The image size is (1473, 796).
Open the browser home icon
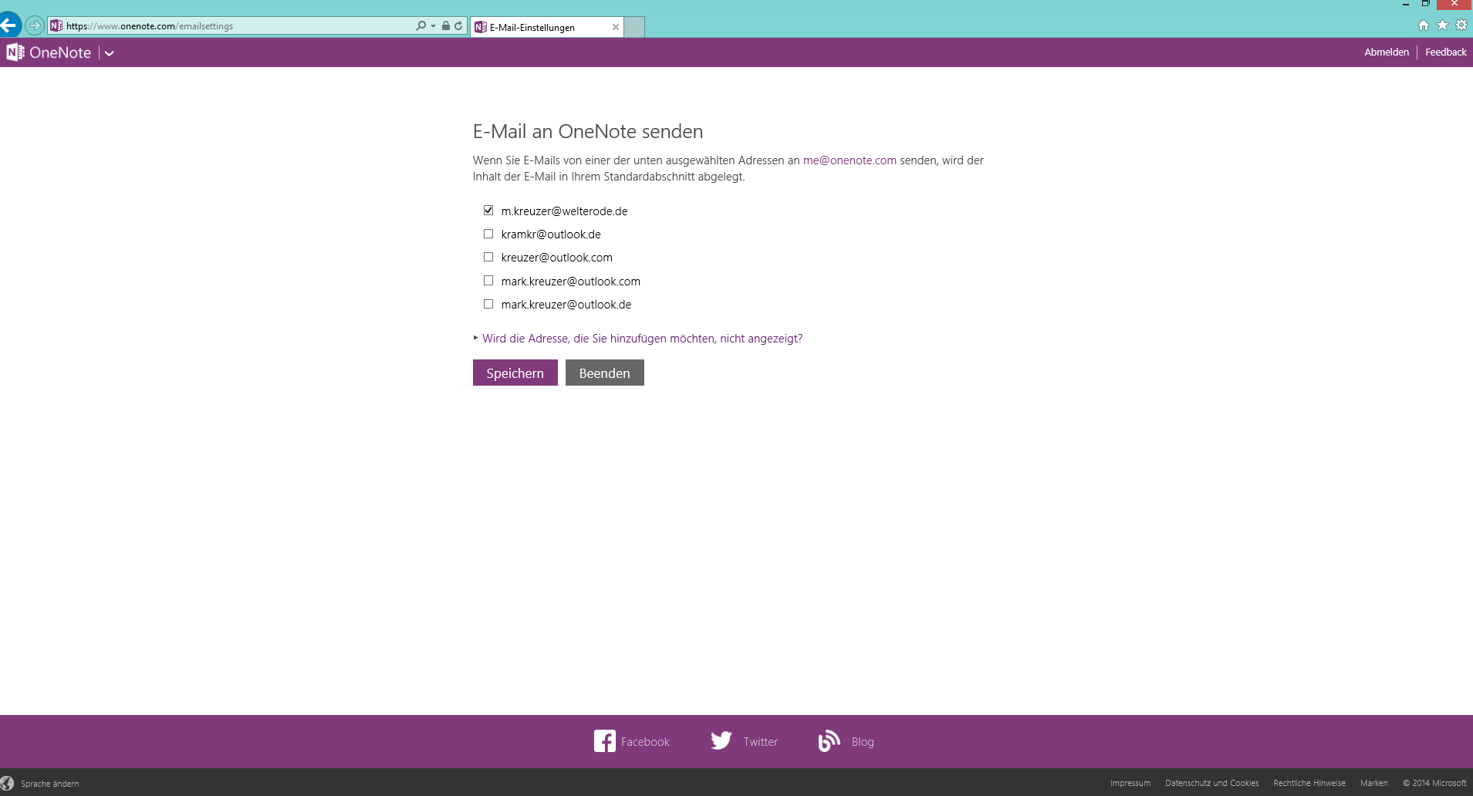click(1424, 25)
